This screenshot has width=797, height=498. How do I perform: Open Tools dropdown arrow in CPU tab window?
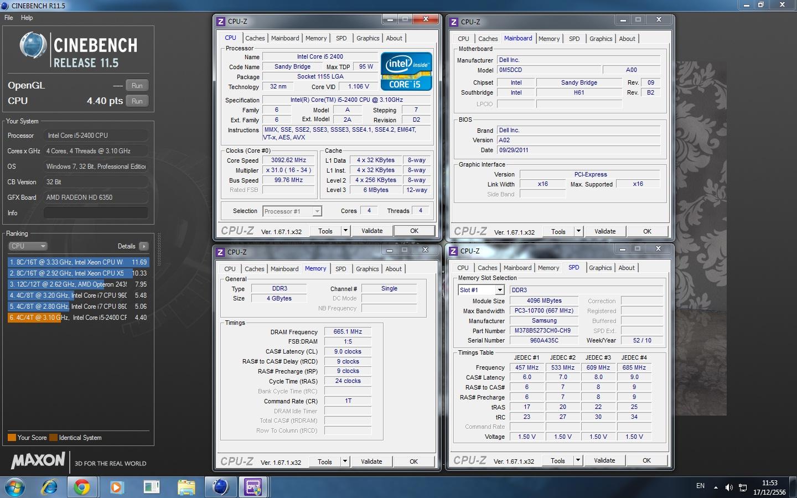(x=346, y=231)
